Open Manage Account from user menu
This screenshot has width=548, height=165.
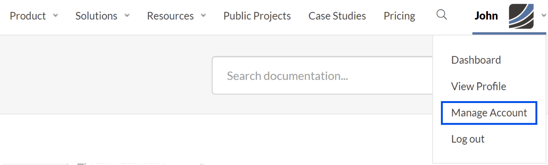coord(489,113)
